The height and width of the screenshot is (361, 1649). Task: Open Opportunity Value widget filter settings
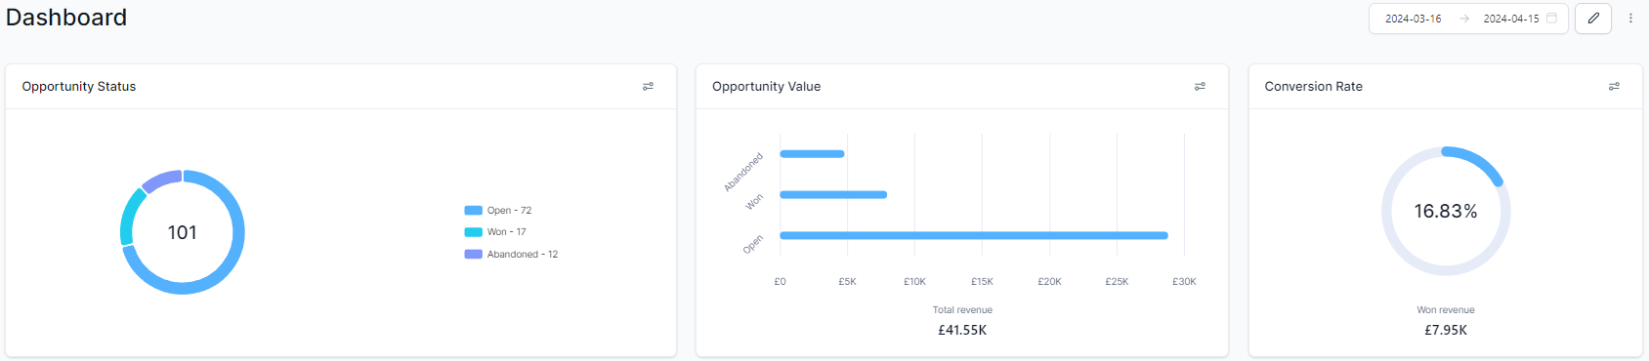click(x=1200, y=87)
